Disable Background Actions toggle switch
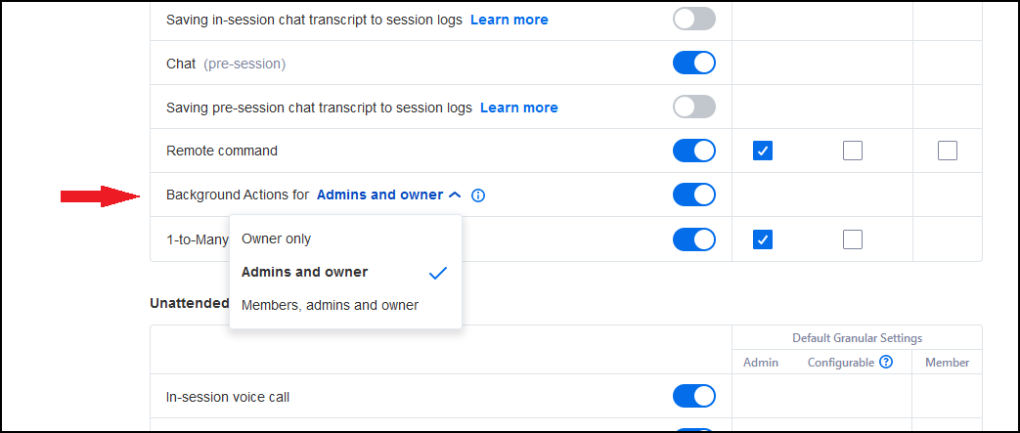Image resolution: width=1020 pixels, height=433 pixels. pyautogui.click(x=694, y=195)
